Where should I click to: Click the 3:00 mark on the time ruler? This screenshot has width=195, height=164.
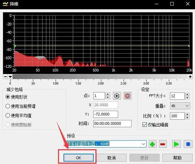coord(146,83)
